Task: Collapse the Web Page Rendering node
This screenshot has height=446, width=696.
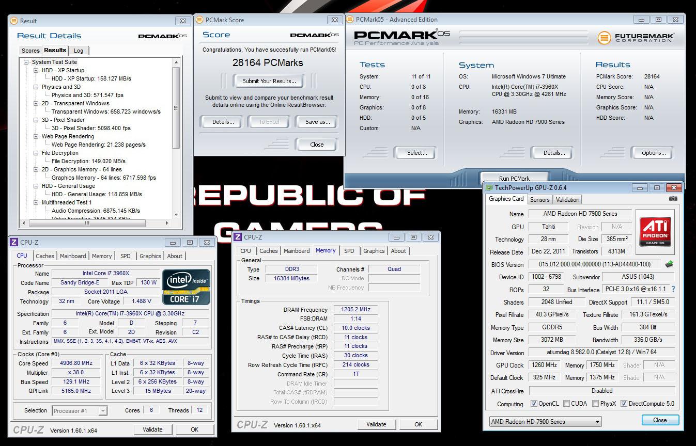Action: coord(36,136)
